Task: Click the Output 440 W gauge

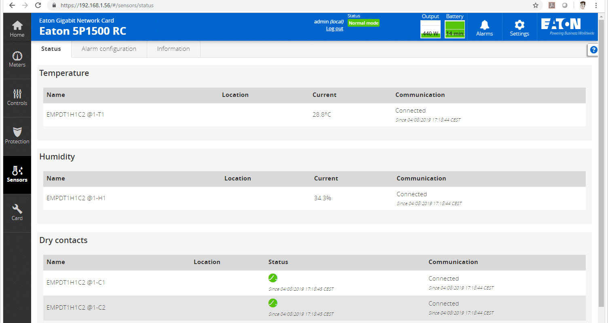Action: [431, 29]
